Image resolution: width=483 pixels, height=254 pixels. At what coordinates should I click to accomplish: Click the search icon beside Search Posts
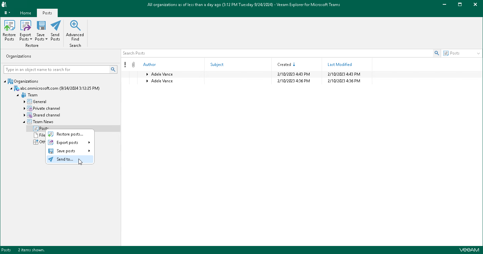pyautogui.click(x=436, y=53)
